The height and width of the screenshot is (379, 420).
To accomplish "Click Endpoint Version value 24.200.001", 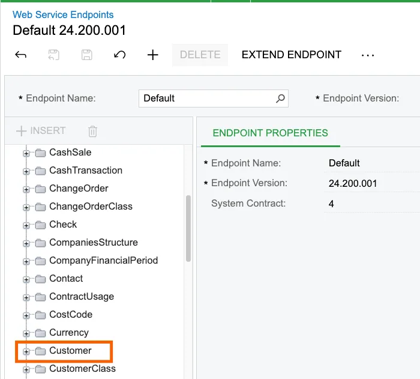I will click(x=353, y=183).
